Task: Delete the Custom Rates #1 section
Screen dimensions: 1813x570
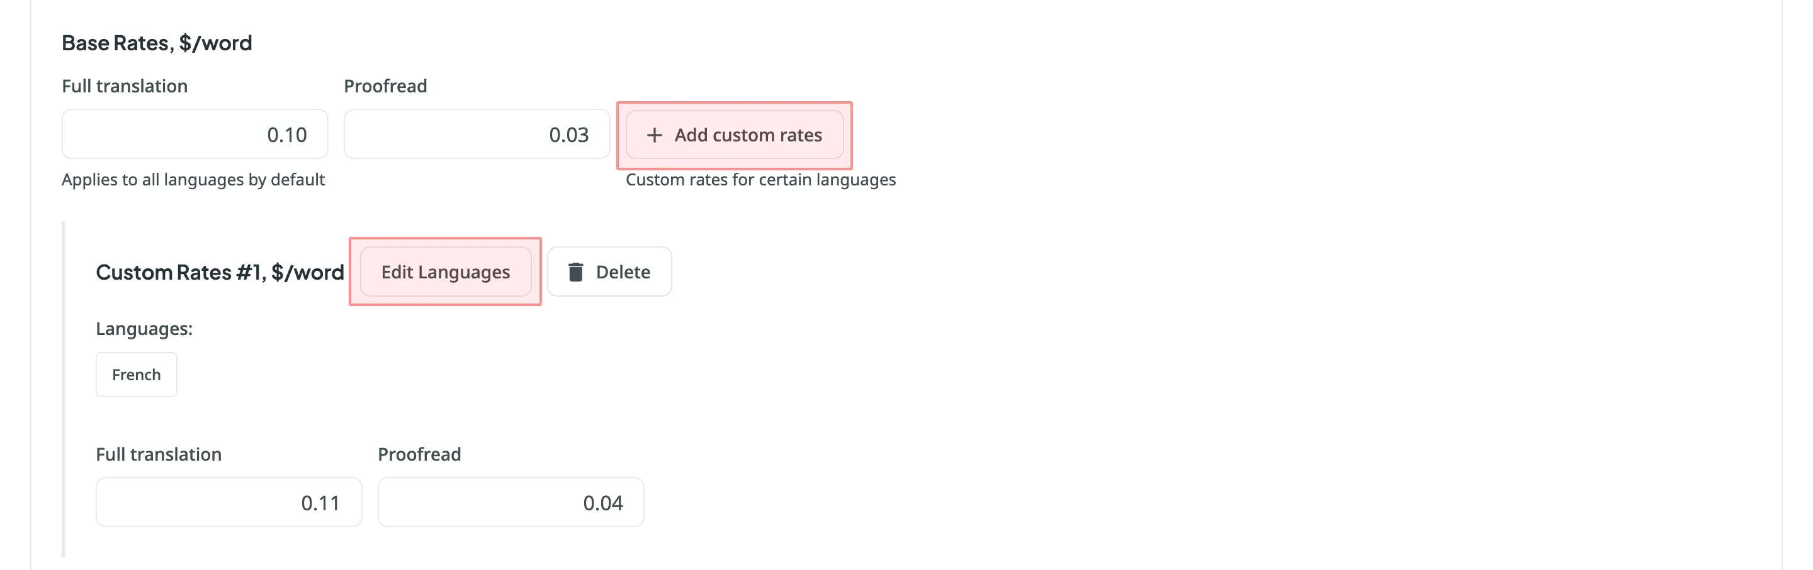Action: click(609, 271)
